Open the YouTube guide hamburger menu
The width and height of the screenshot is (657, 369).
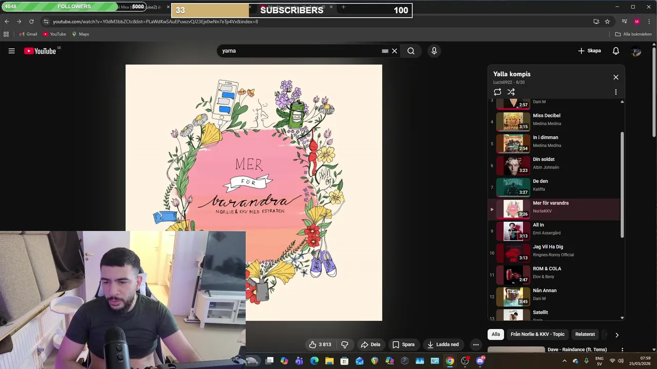[11, 51]
